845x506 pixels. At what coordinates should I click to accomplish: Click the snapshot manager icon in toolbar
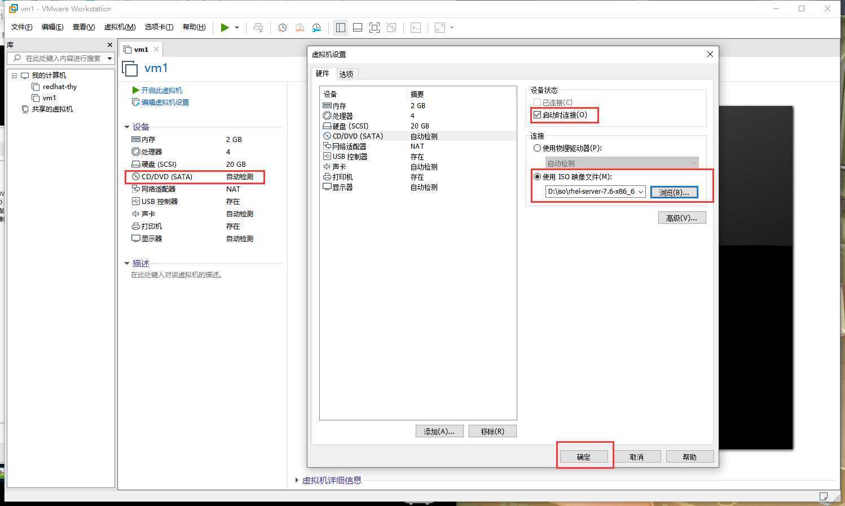(x=316, y=28)
